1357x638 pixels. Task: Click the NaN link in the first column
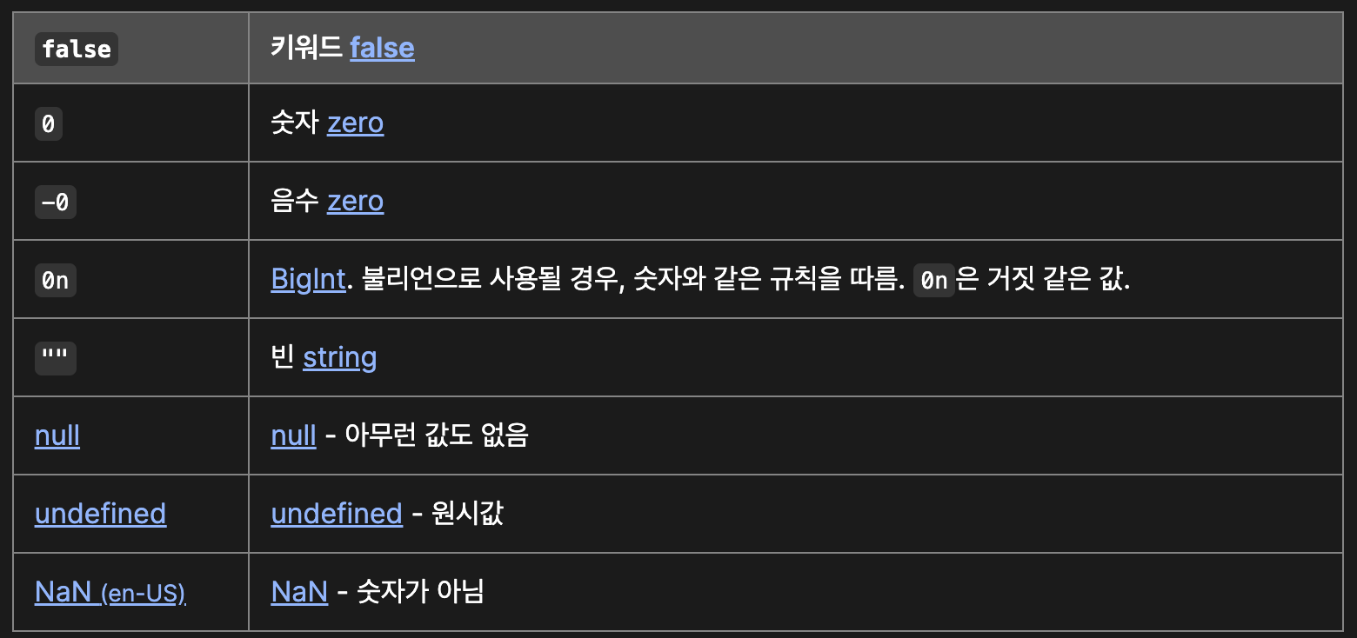point(63,591)
